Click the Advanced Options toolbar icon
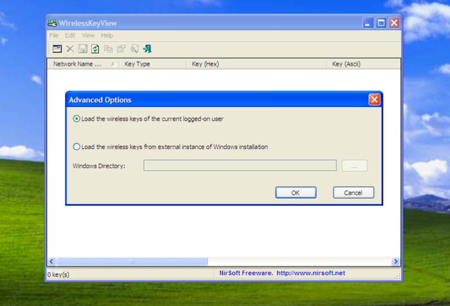 click(57, 49)
